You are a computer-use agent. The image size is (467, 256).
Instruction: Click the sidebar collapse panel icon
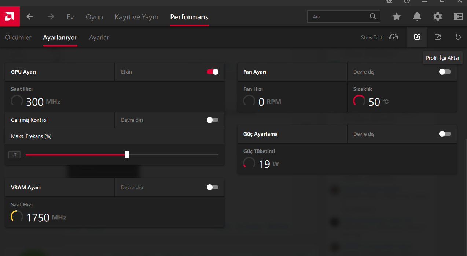(x=458, y=16)
